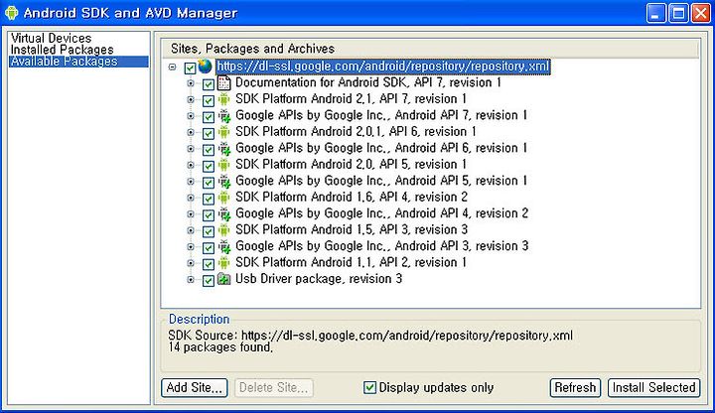Uncheck SDK Platform Android 2.0 checkbox

click(x=209, y=167)
